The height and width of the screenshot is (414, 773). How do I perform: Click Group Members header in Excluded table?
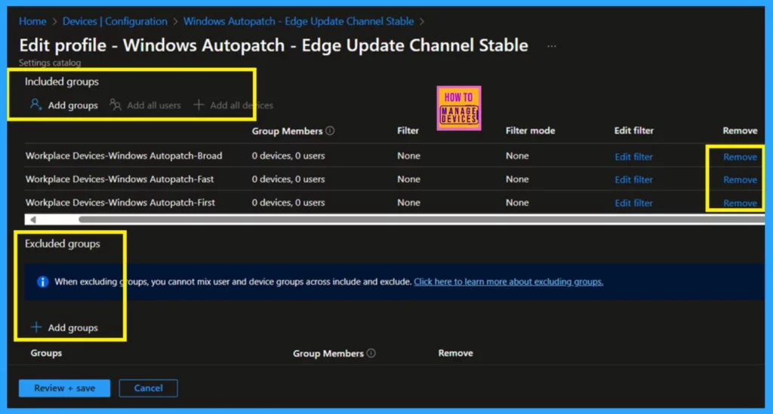(328, 354)
